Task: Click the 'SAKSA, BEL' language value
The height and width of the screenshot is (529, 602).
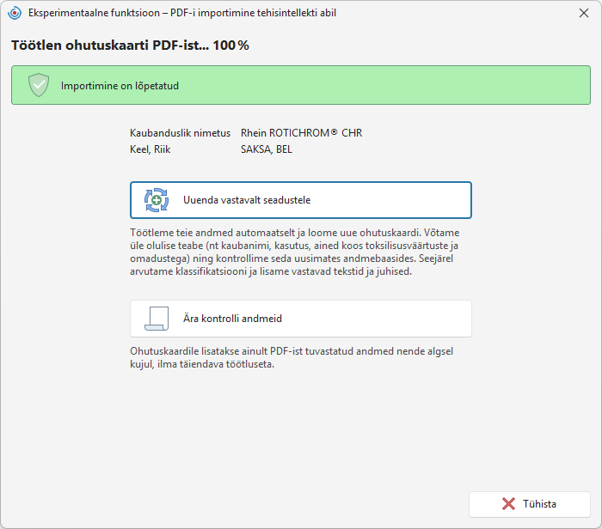Action: click(267, 149)
